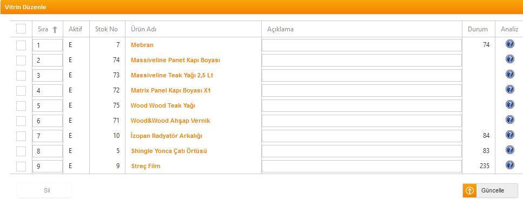Click the order field containing 1
This screenshot has width=523, height=206.
[x=48, y=45]
